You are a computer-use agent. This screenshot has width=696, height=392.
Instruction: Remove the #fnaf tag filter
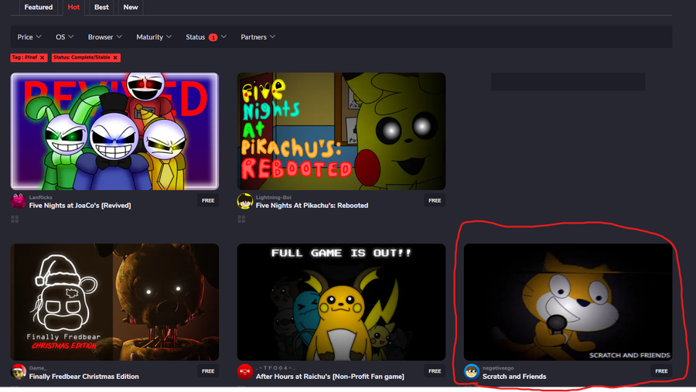[x=43, y=58]
